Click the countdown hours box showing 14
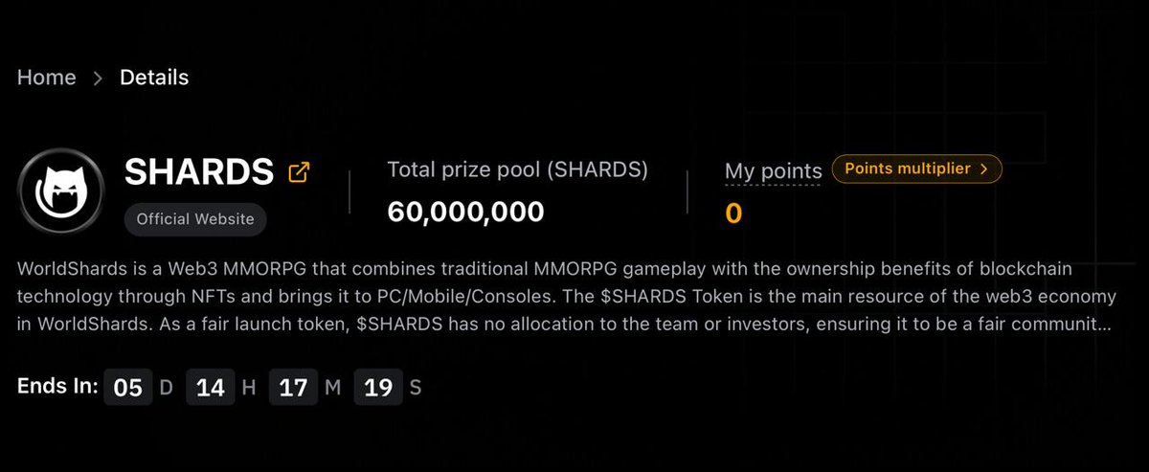Screen dimensions: 1149x472 (x=211, y=388)
